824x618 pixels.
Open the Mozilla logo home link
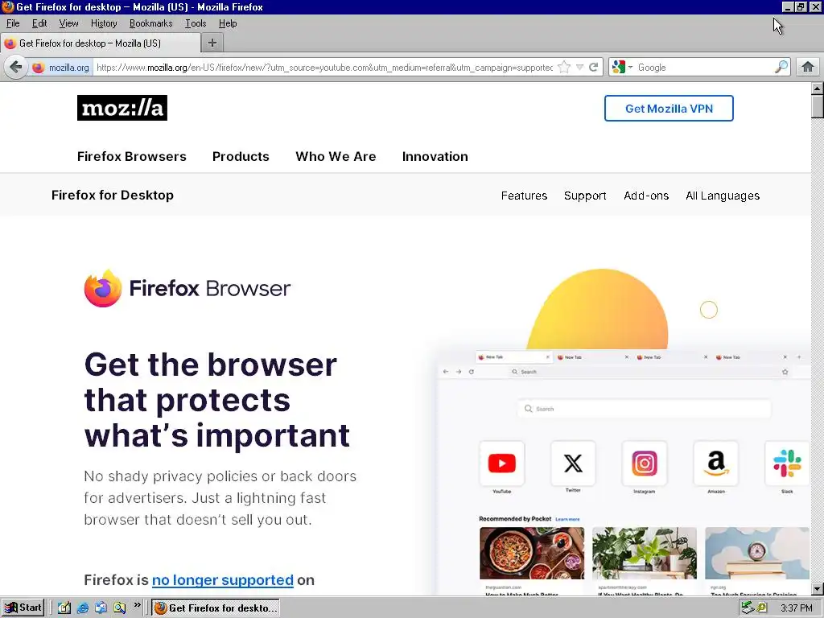(122, 108)
